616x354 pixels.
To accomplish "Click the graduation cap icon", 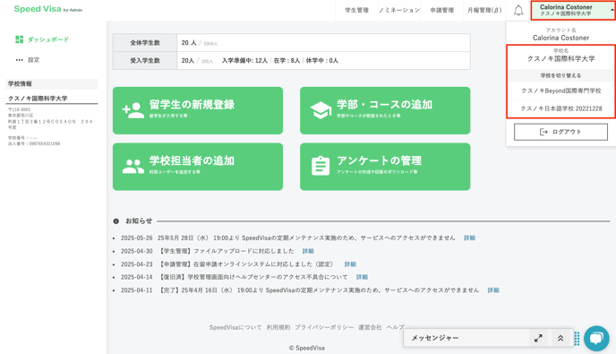I will [x=321, y=110].
